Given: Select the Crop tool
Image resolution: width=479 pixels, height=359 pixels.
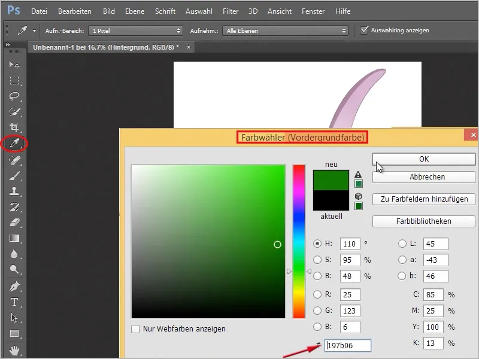Looking at the screenshot, I should click(14, 127).
